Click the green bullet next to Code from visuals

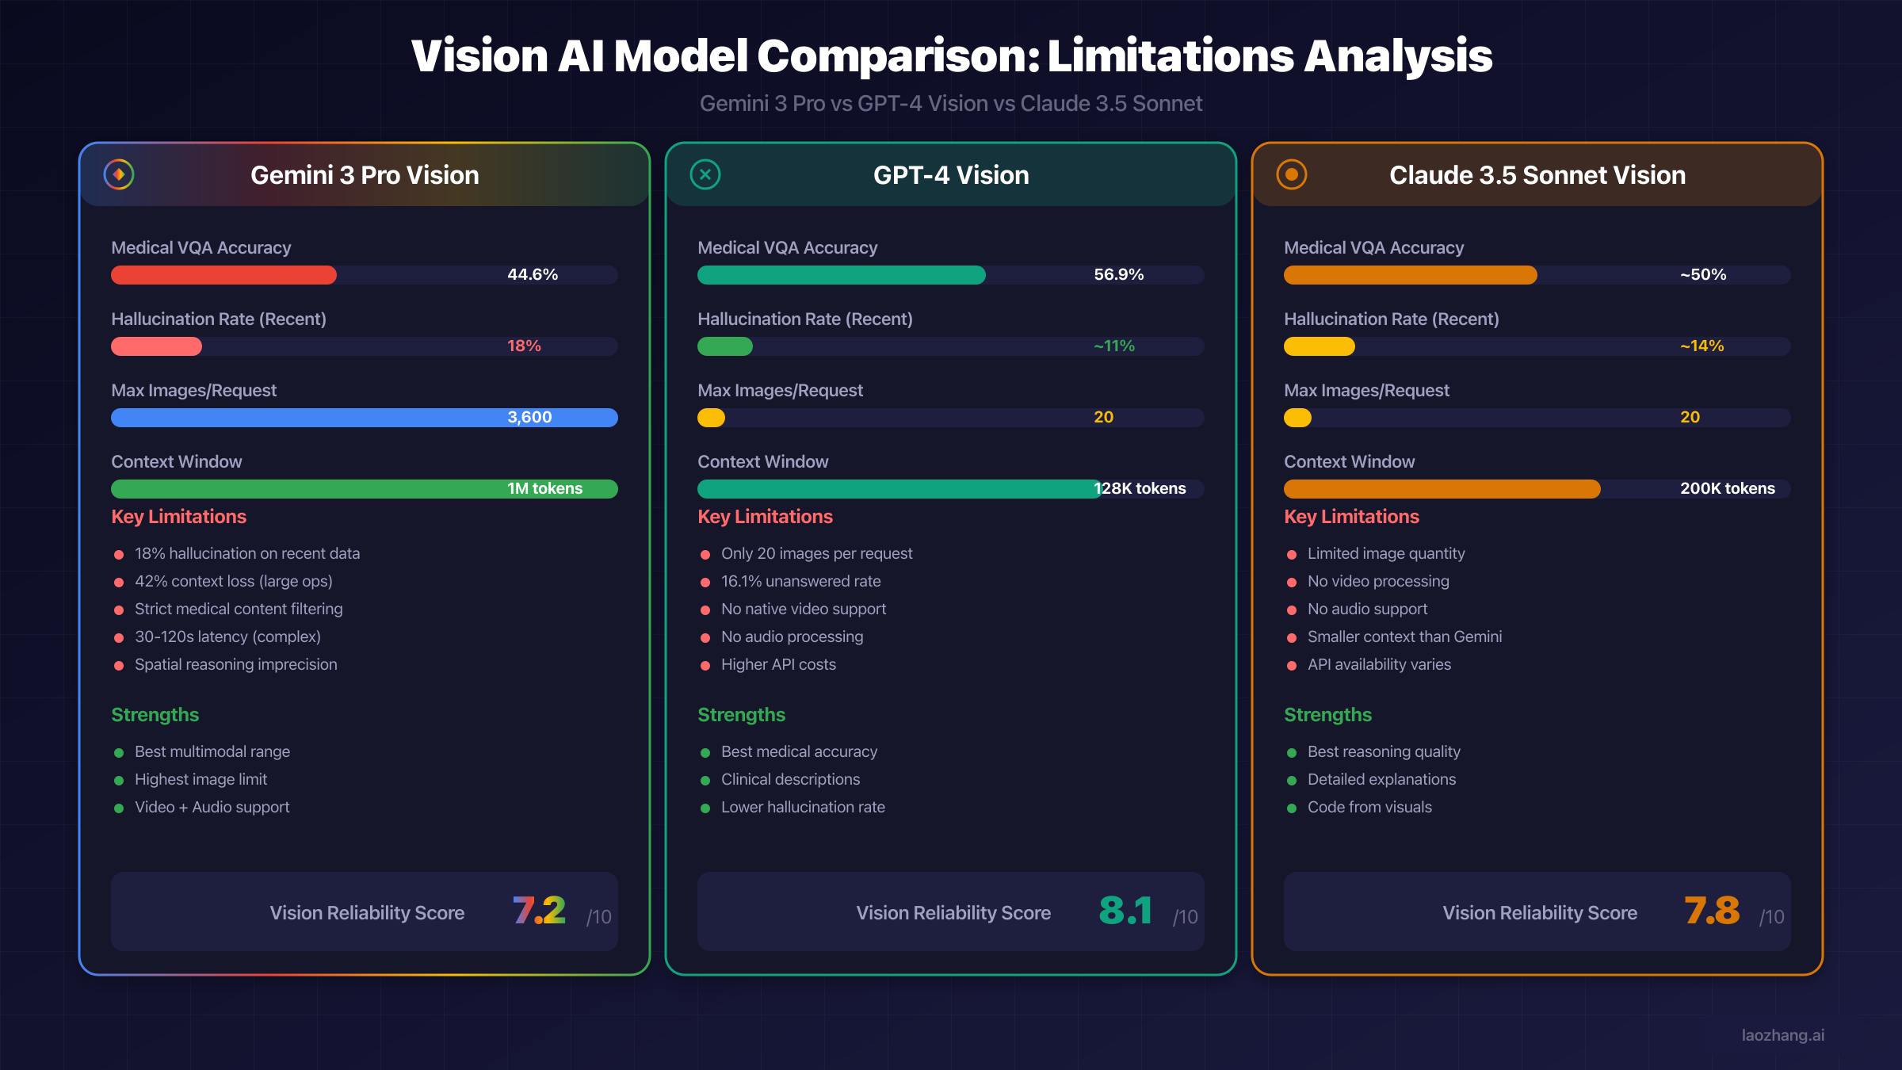coord(1293,808)
